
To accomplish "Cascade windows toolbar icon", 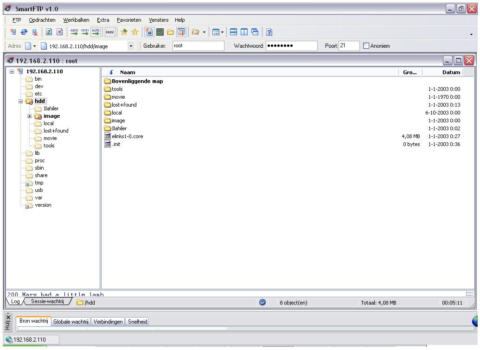I will (x=255, y=32).
